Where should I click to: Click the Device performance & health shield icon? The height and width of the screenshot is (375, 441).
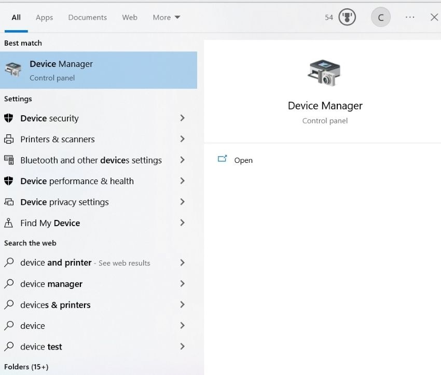click(x=8, y=181)
